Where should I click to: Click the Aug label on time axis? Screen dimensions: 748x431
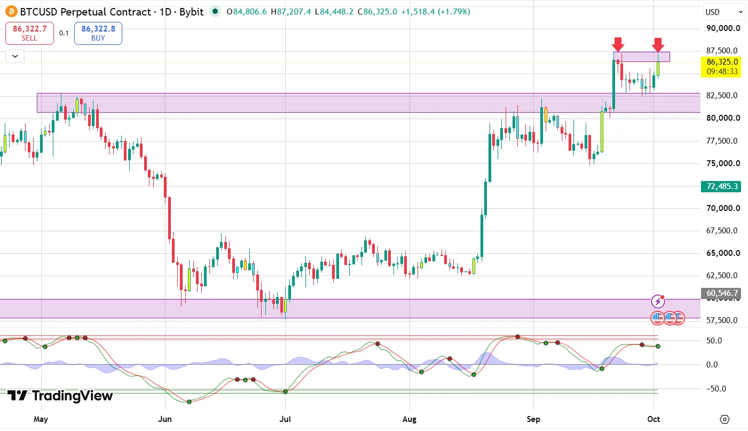(410, 419)
